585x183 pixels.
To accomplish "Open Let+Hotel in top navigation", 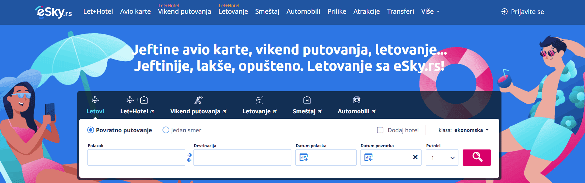I will tap(98, 12).
